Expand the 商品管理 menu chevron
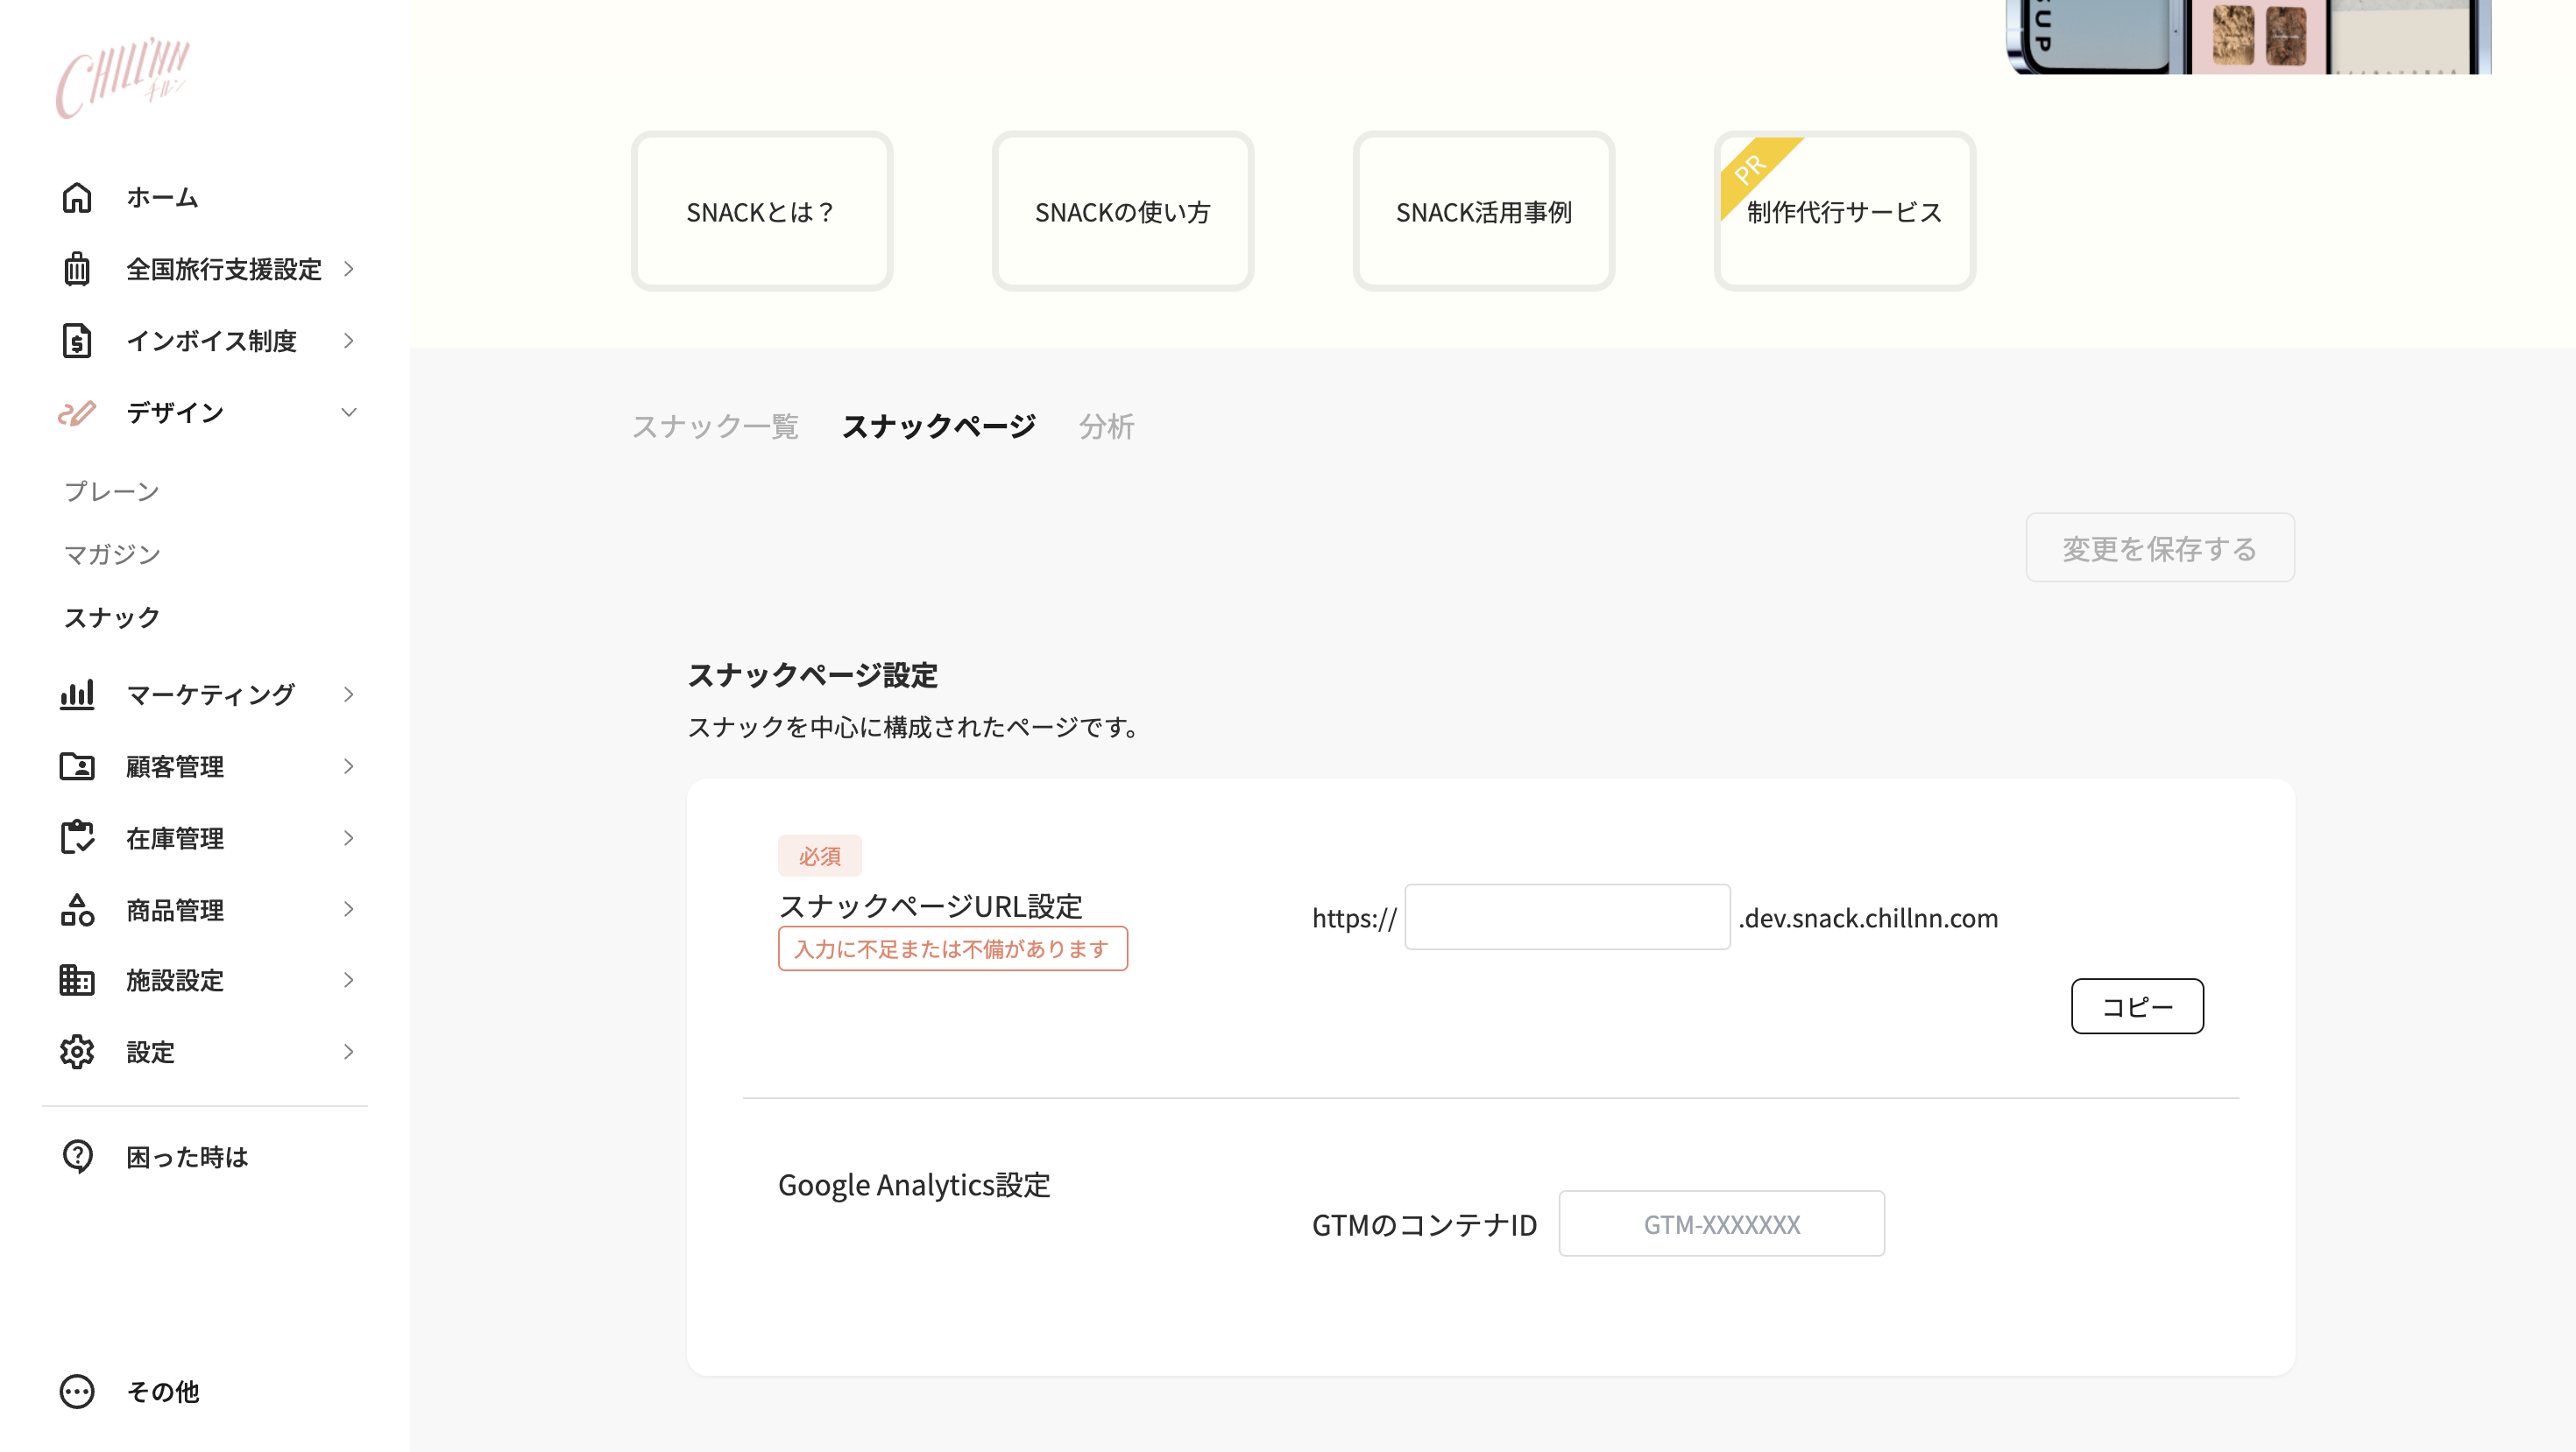This screenshot has height=1452, width=2576. [348, 909]
